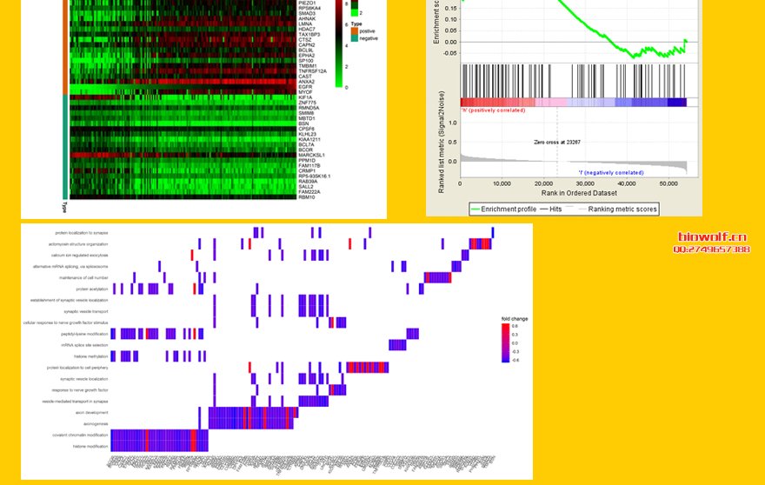Click the 'synaptic vesicle transport' label
765x485 pixels.
pos(86,311)
